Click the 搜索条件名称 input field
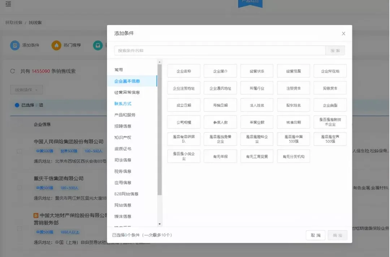The height and width of the screenshot is (257, 390). 217,50
